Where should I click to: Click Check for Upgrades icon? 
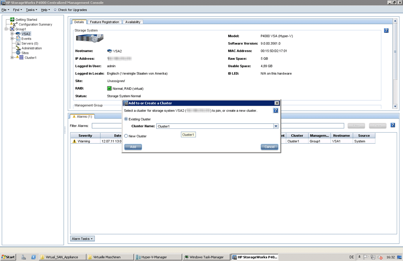tap(55, 10)
